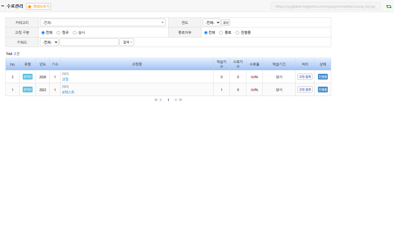The height and width of the screenshot is (246, 394).
Task: Select 진행중 status radio
Action: (237, 33)
